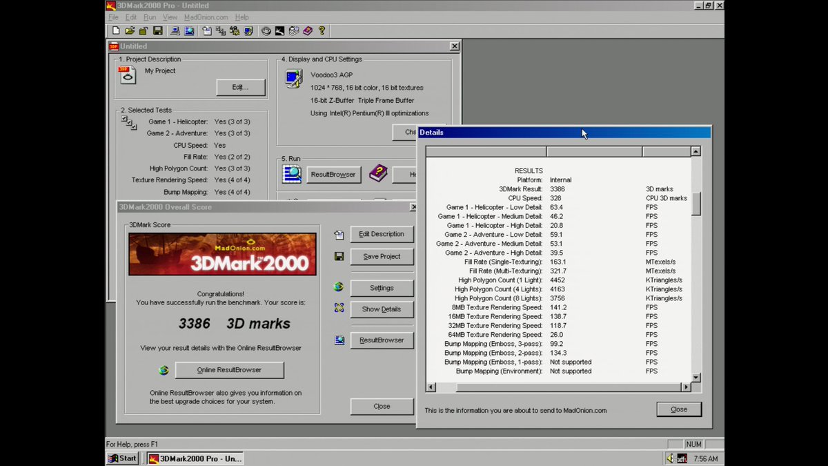
Task: Select 'Fill Rate (Multi-Texturing):' row
Action: (558, 271)
